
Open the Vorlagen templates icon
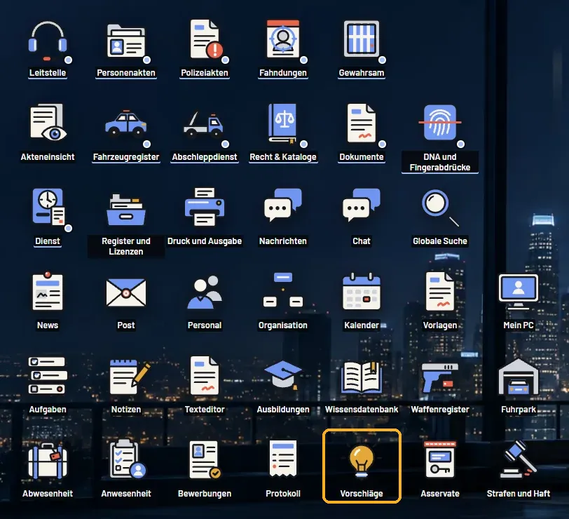(440, 291)
